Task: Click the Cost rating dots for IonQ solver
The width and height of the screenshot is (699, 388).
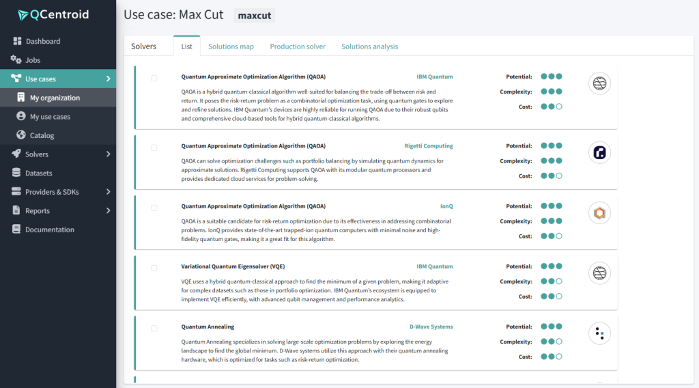Action: click(551, 236)
